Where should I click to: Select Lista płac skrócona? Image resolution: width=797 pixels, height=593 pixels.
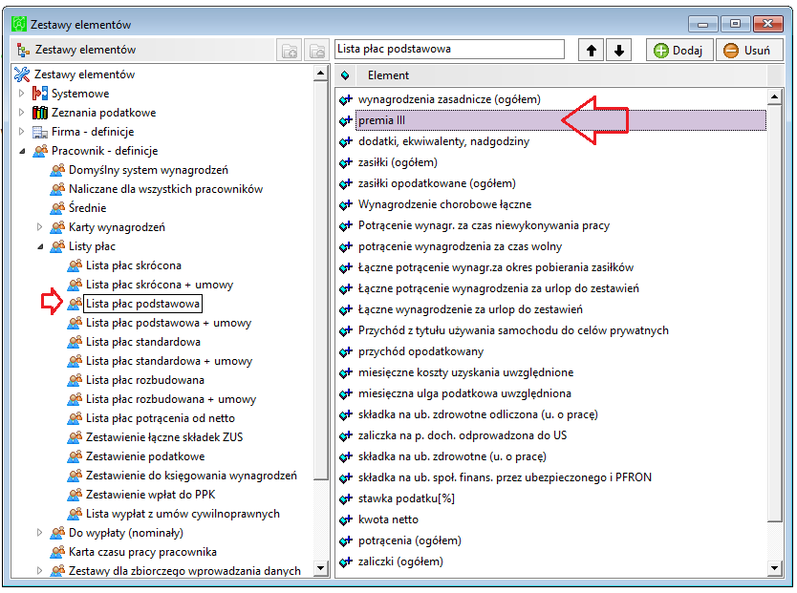click(134, 265)
